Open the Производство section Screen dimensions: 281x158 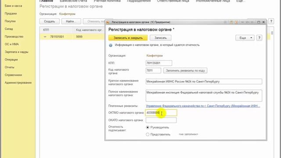(14, 36)
